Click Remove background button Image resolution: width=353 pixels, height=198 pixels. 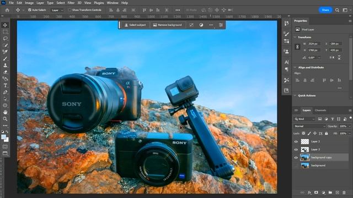(167, 25)
